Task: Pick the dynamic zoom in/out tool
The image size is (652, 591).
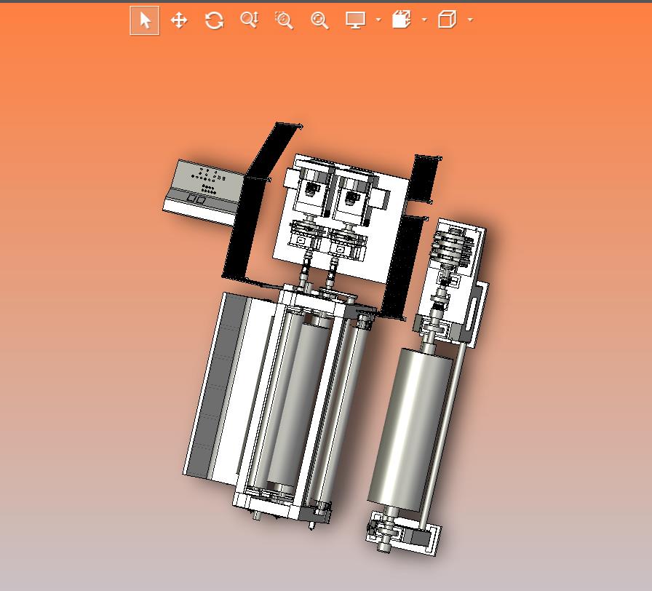Action: pos(250,20)
